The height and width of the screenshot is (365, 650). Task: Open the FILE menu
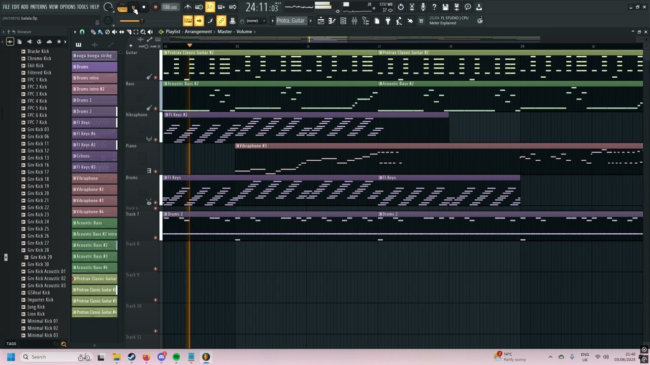pyautogui.click(x=6, y=7)
